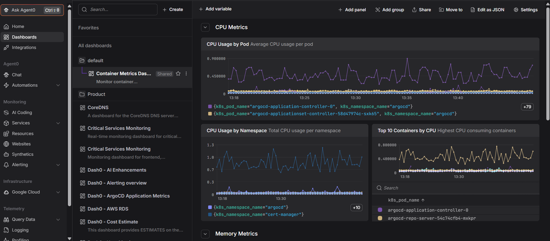Click the Add panel button
This screenshot has width=550, height=241.
click(x=352, y=10)
